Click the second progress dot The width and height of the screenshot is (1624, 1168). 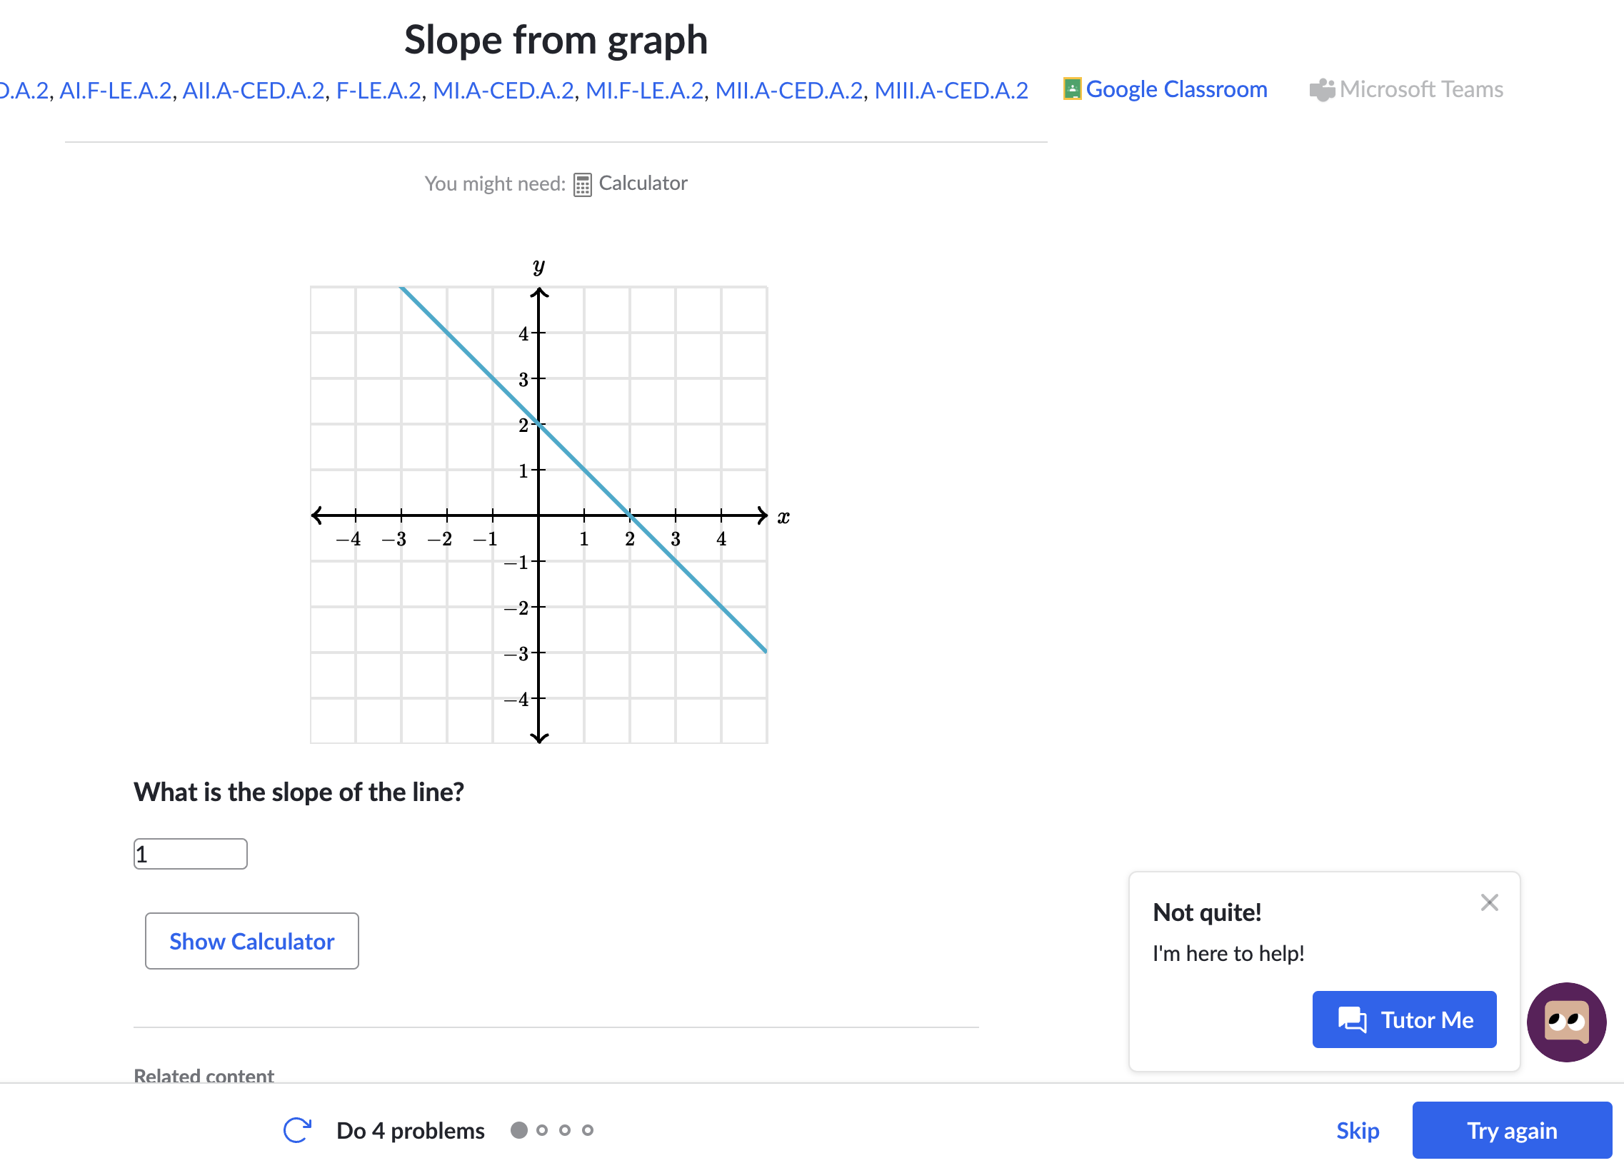tap(542, 1130)
